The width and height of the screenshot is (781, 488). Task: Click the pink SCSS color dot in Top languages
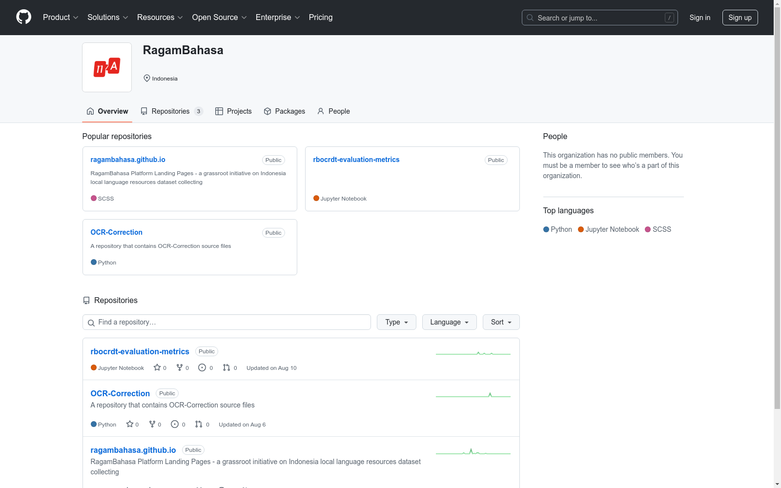click(x=648, y=229)
